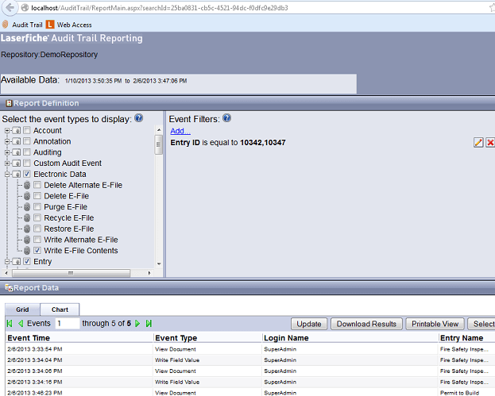Check the Custom Audit Event checkbox
Screen dimensions: 495x396
click(x=27, y=163)
